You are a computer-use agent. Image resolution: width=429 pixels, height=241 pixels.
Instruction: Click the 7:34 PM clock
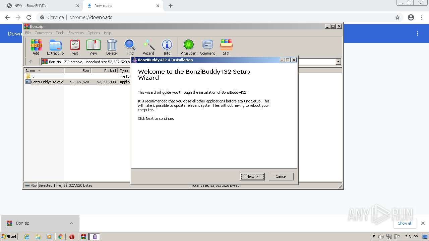(x=412, y=237)
